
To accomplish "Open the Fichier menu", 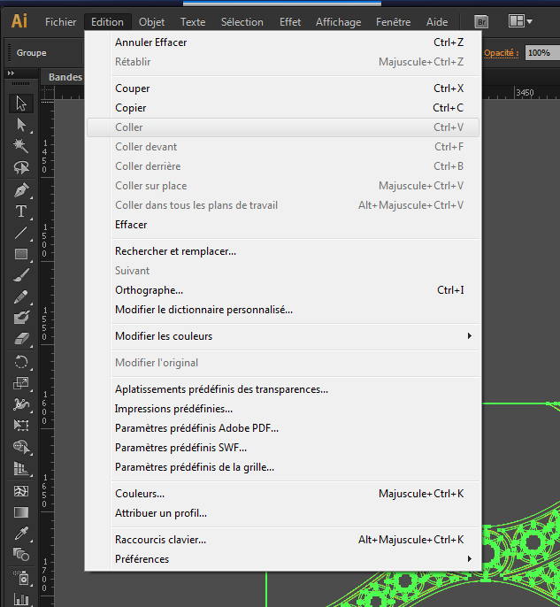I will [x=60, y=22].
